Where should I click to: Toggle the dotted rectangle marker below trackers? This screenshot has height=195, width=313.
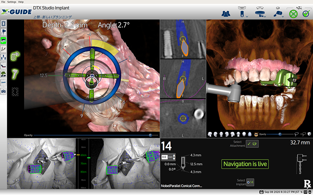click(x=16, y=91)
